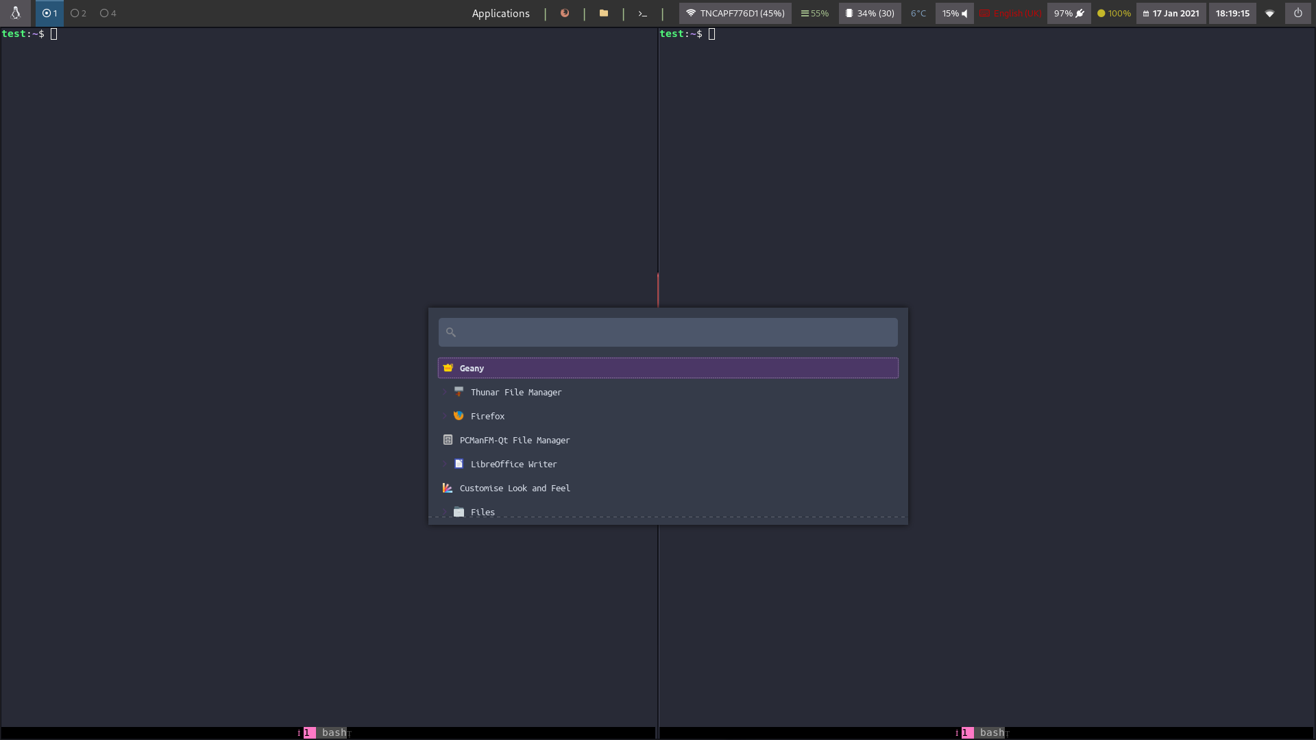This screenshot has width=1316, height=740.
Task: Select workspace 1 indicator
Action: (x=49, y=13)
